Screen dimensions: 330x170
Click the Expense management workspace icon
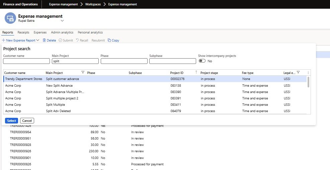click(x=10, y=18)
